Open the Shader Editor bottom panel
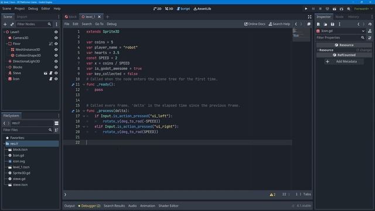The width and height of the screenshot is (375, 211). 168,206
